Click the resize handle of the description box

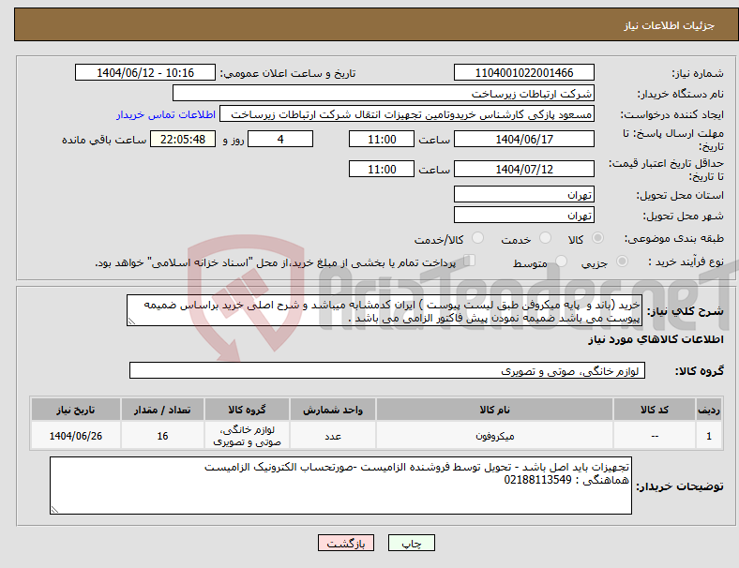coord(131,321)
